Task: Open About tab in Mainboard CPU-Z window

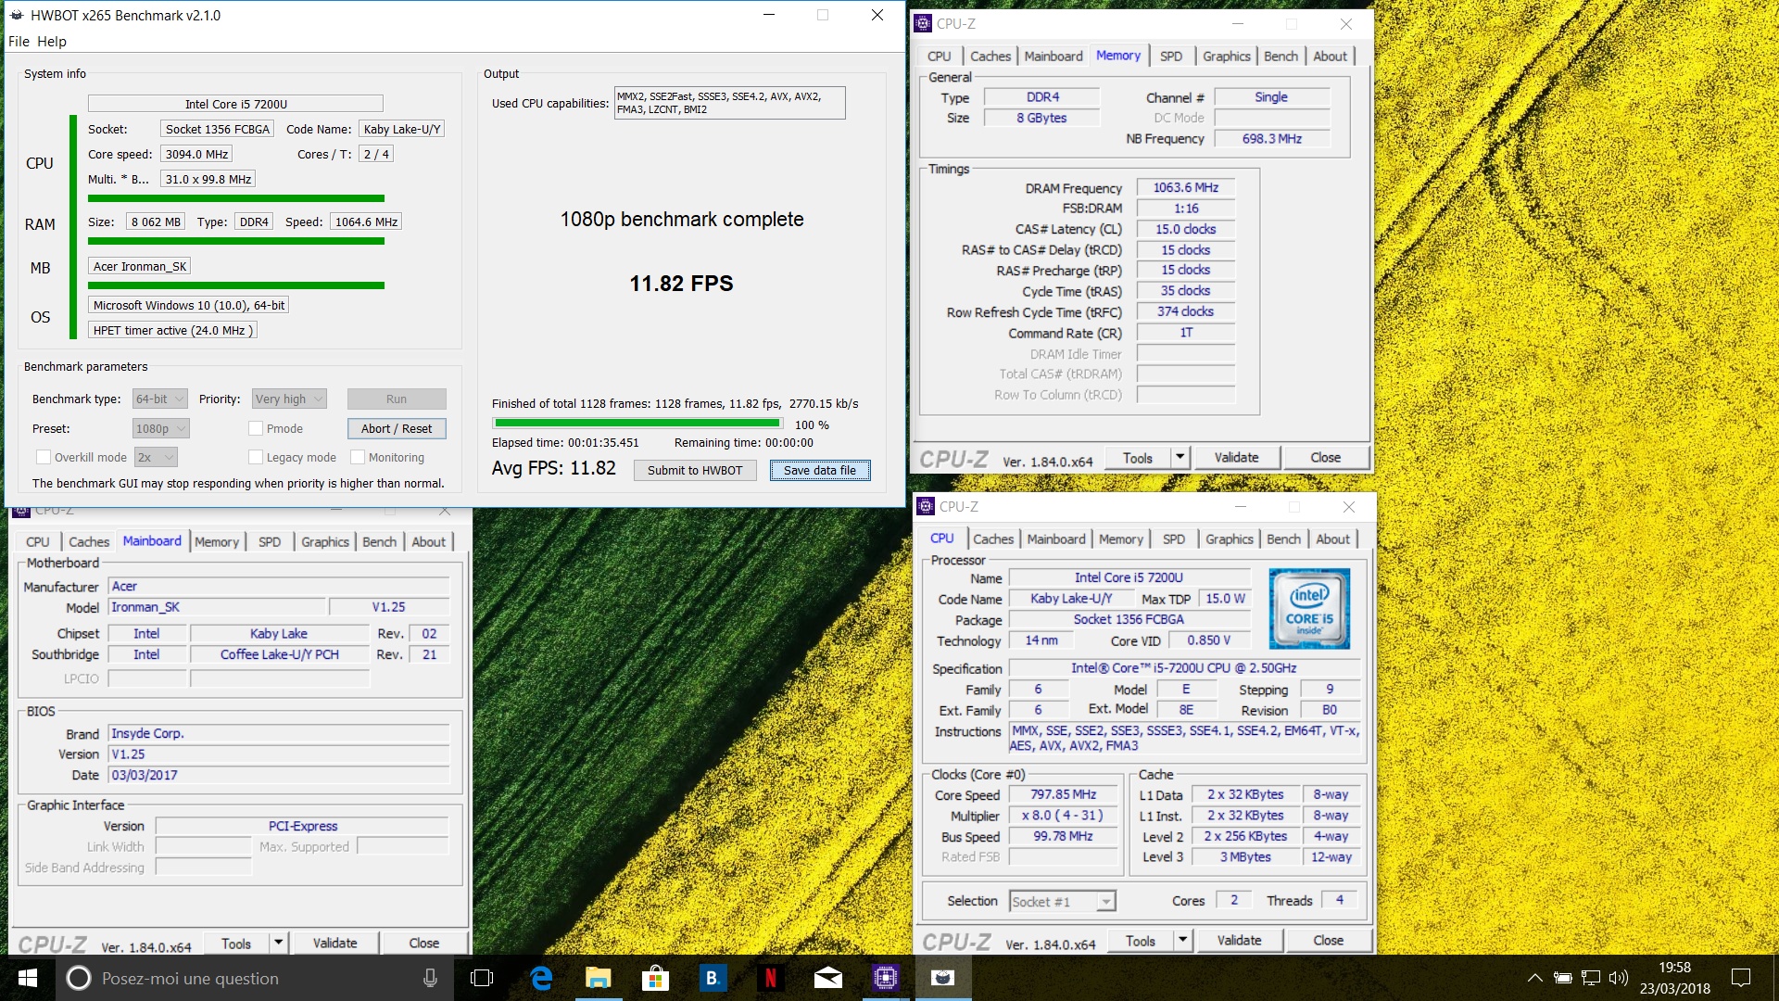Action: [428, 542]
